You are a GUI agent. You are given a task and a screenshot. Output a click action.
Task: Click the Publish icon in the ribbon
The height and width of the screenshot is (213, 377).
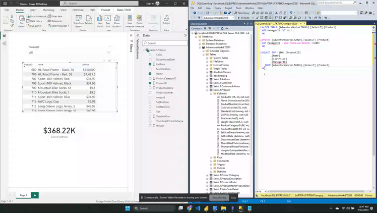(x=166, y=20)
